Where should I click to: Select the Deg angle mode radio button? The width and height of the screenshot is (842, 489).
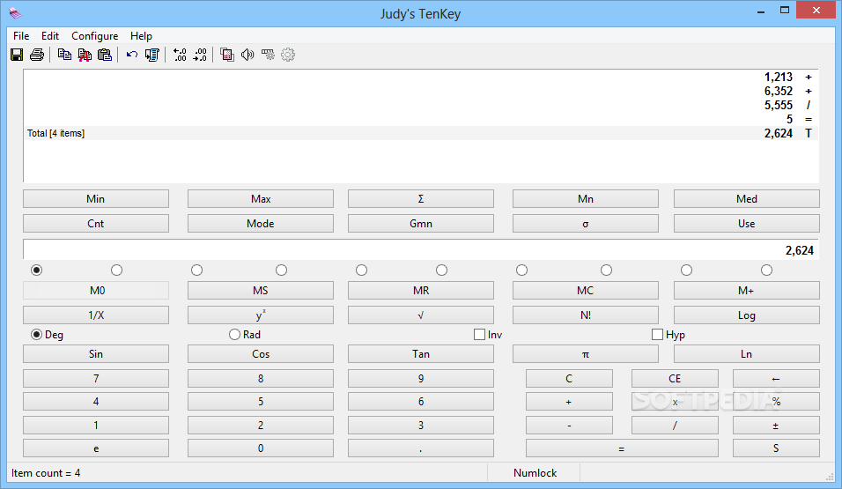48,335
